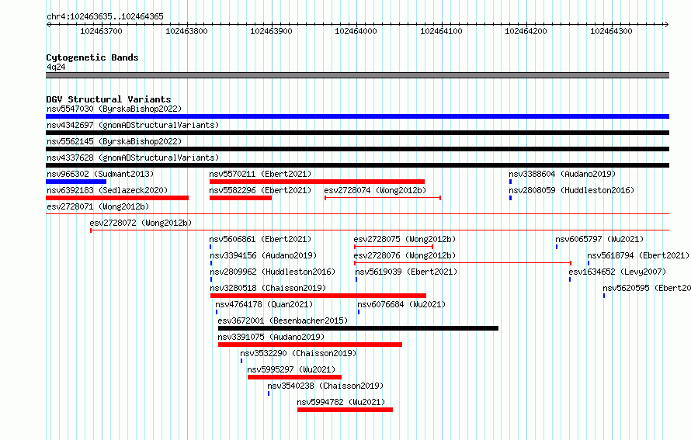Select nsv3540238 (Chaisson2019) label

tap(325, 386)
